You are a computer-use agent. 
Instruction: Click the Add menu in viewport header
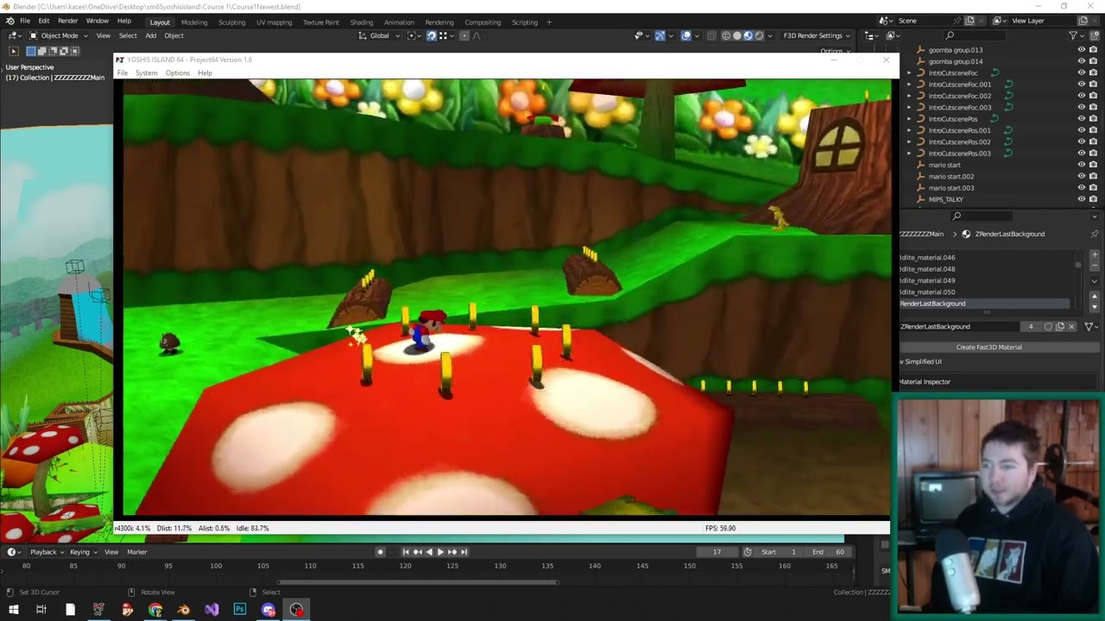(x=150, y=35)
